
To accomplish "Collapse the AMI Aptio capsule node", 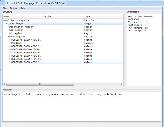I will (4, 20).
